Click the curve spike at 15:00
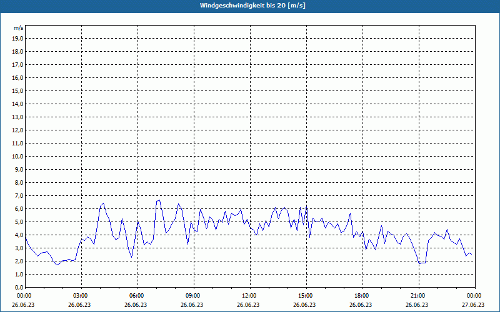 (x=306, y=207)
